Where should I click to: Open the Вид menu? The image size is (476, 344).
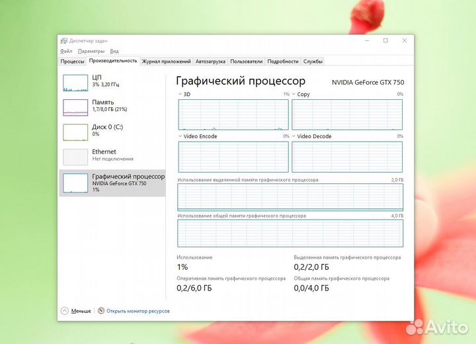coord(114,51)
